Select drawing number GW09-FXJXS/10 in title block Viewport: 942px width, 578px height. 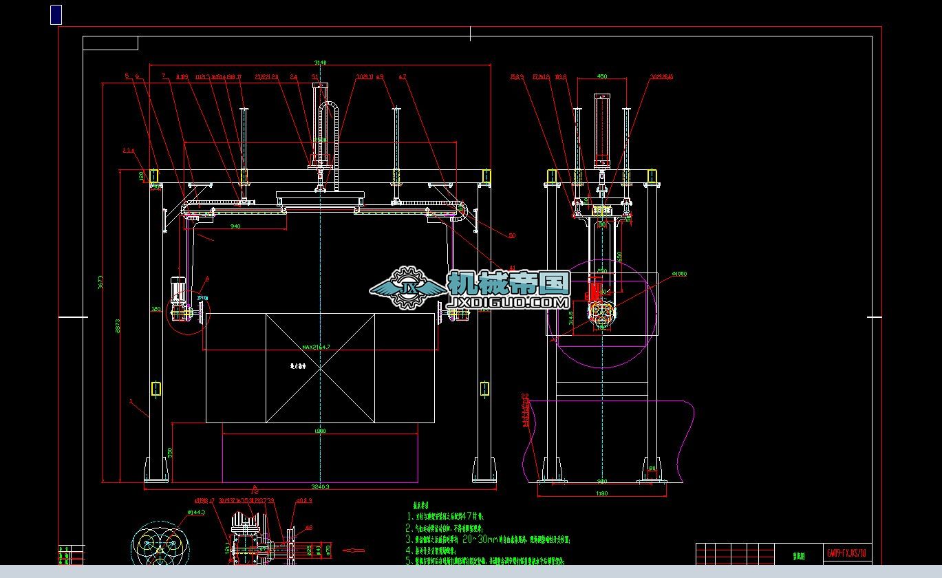[847, 553]
